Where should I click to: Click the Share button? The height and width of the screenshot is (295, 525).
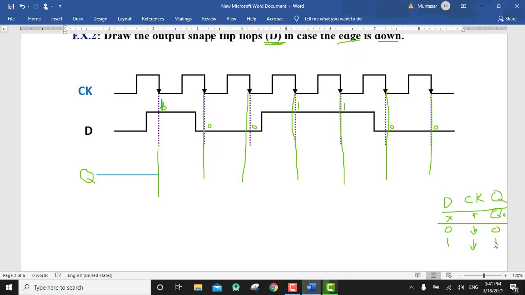click(507, 19)
